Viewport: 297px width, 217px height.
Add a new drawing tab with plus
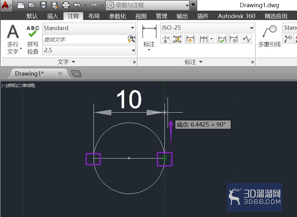pos(76,74)
